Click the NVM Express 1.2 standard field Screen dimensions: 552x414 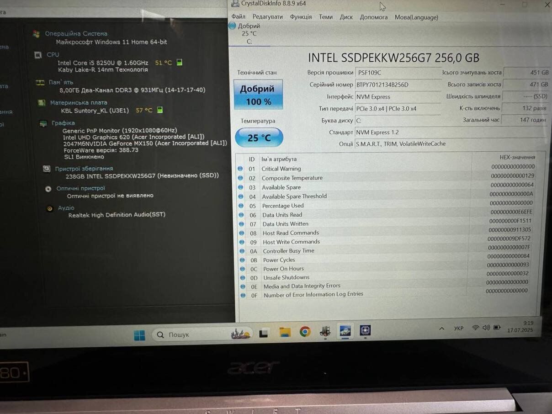[x=451, y=133]
